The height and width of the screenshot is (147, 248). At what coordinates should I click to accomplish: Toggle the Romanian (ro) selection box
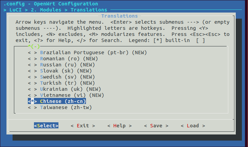(32, 59)
